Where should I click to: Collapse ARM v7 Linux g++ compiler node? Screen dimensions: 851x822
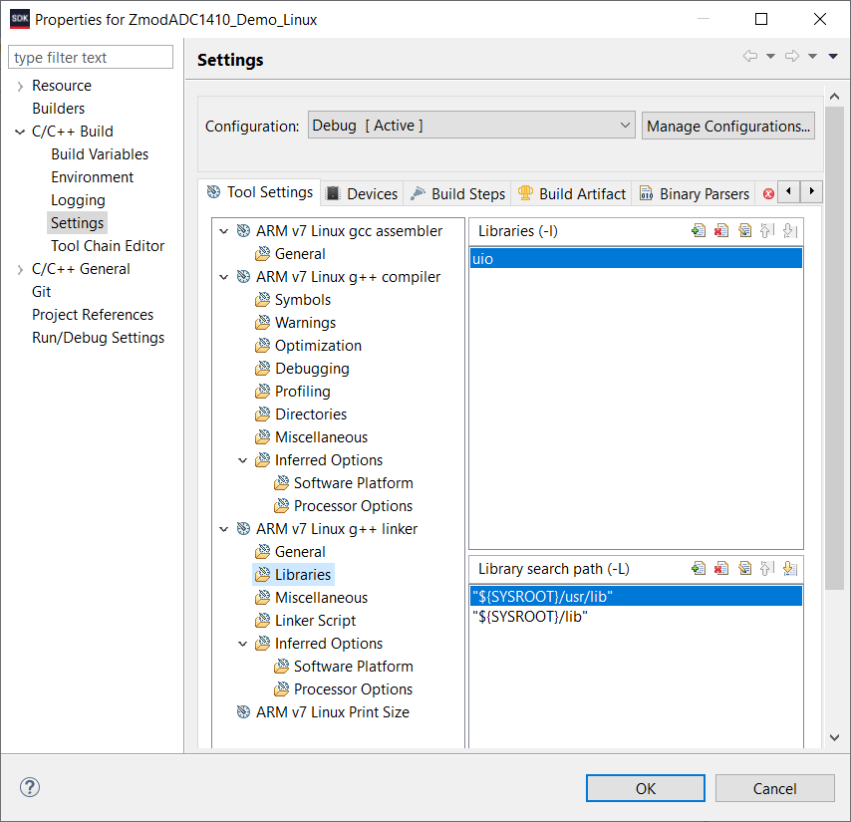pos(223,277)
